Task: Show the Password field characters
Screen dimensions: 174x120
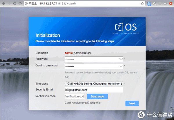Action: [121, 59]
